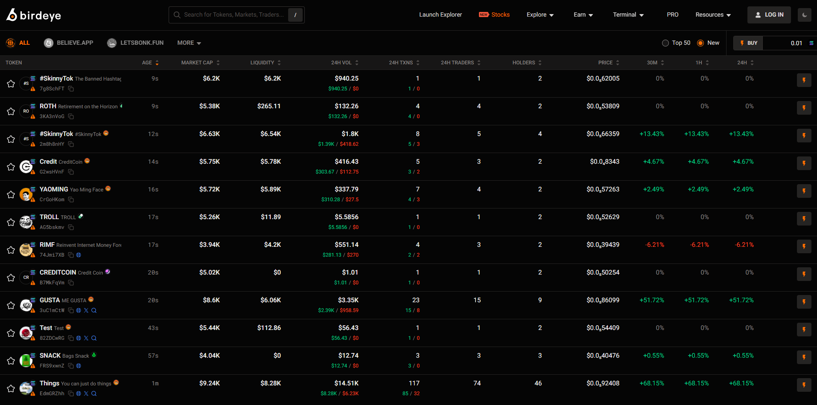Expand the Resources menu
This screenshot has width=817, height=405.
[x=713, y=15]
